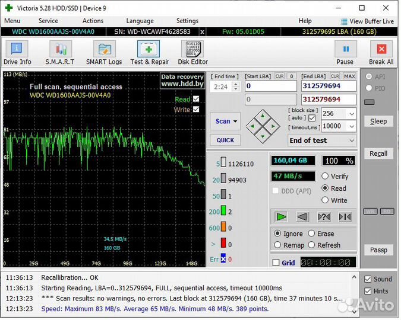
Task: Click the green 200 ms block swatch
Action: (223, 212)
